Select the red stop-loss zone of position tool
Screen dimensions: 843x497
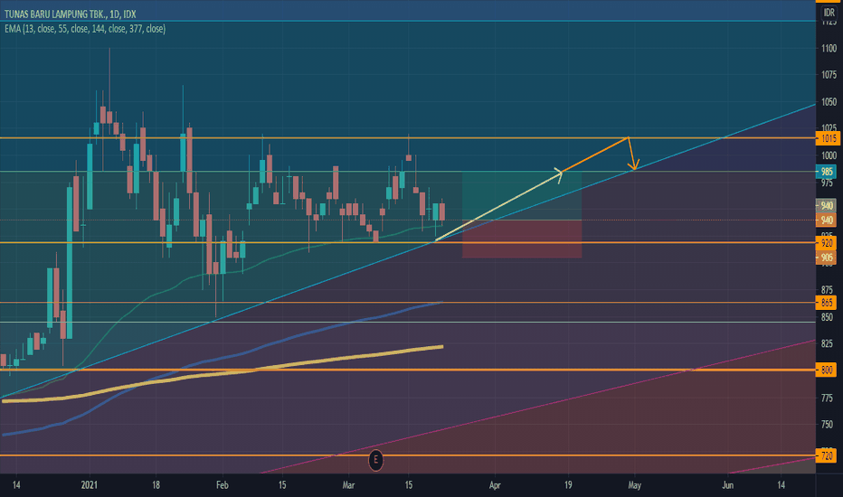pyautogui.click(x=522, y=239)
